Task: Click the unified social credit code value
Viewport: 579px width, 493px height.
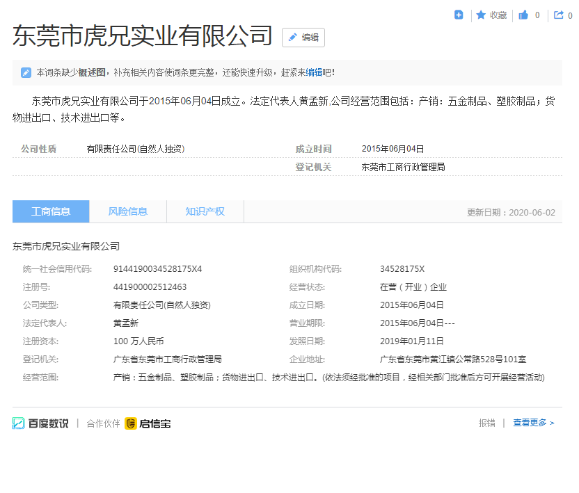Action: coord(157,269)
